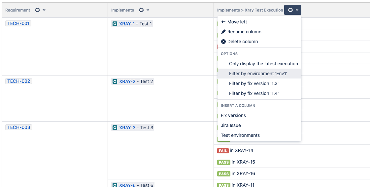The image size is (370, 187).
Task: Select Rename column in the menu
Action: 244,32
